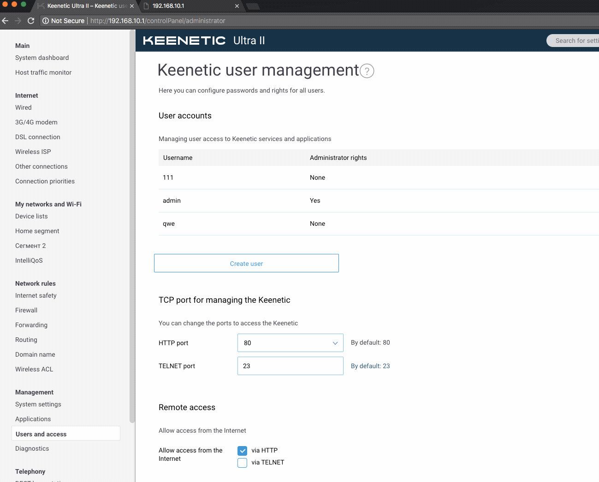599x482 pixels.
Task: Click the Administrator rights column header
Action: point(338,158)
